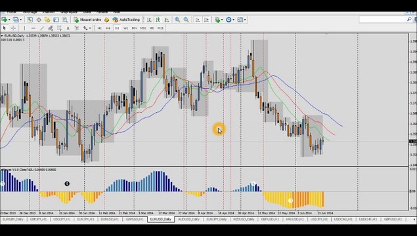Open the new chart icon

(4, 20)
